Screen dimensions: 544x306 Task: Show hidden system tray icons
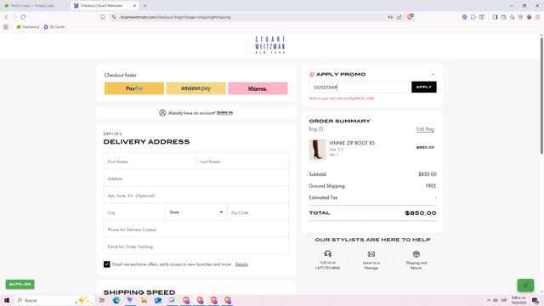pos(489,300)
